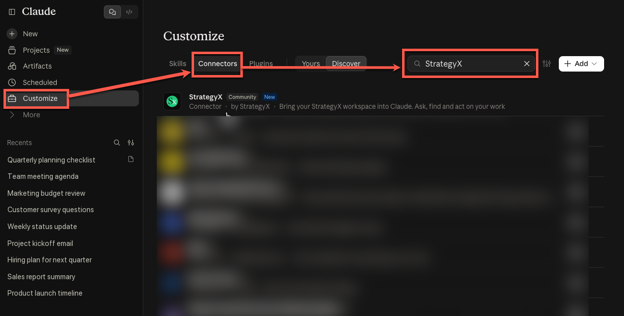The image size is (624, 316).
Task: Click the New badge beside Projects
Action: point(63,50)
